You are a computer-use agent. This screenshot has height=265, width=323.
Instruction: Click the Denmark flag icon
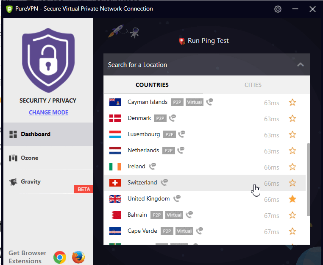point(115,118)
